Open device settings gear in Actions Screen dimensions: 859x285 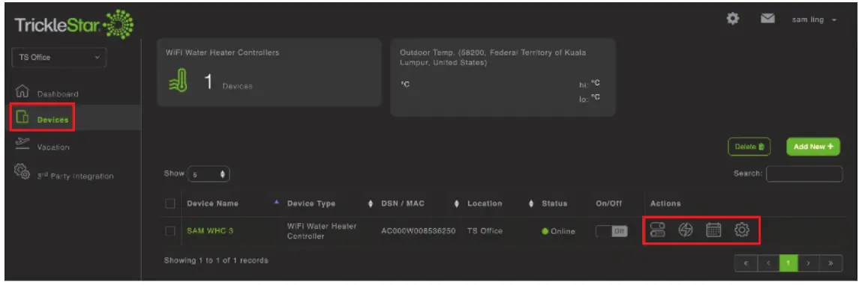[x=742, y=230]
